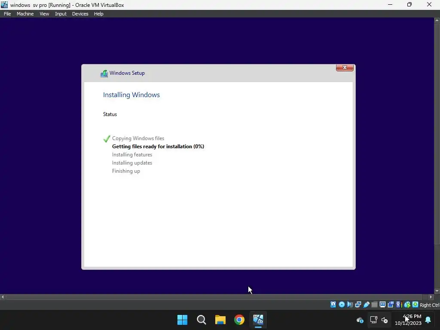Screen dimensions: 440x330
Task: Click the display settings status icon
Action: 382,305
